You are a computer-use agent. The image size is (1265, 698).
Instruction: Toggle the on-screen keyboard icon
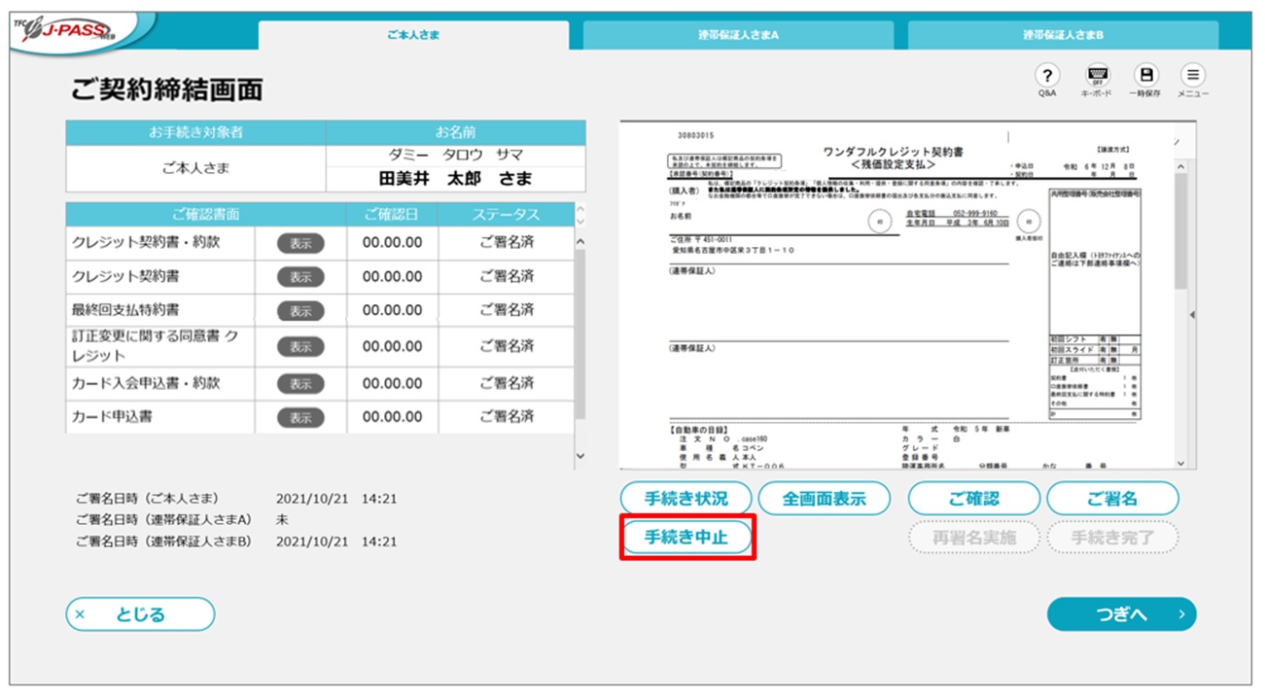[x=1098, y=77]
